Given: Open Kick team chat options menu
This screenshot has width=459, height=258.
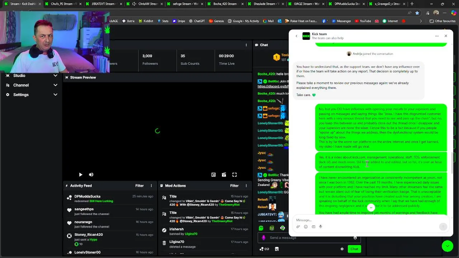Looking at the screenshot, I should point(437,36).
